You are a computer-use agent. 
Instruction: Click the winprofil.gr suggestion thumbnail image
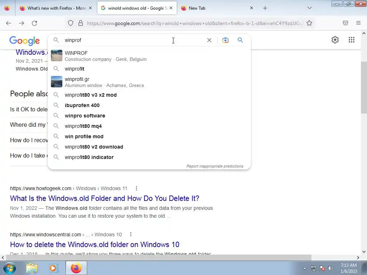57,82
